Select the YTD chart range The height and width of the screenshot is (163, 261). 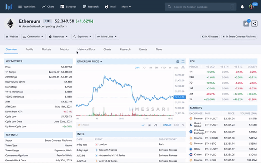pos(163,68)
